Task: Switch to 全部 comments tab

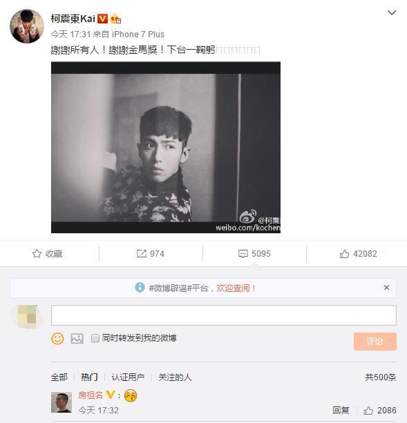Action: pos(59,377)
